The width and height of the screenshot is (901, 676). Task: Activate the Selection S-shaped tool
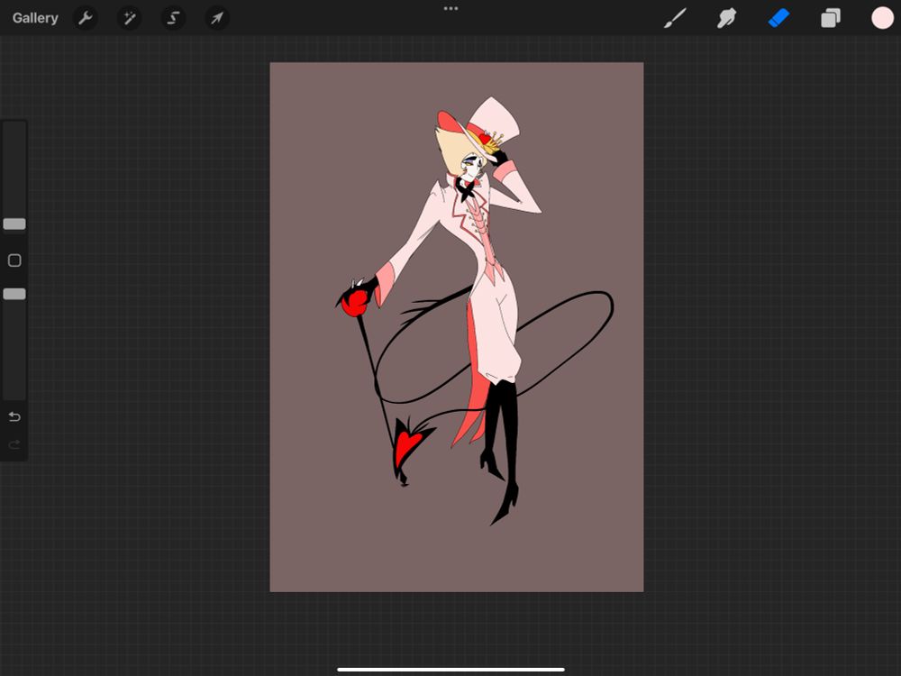coord(173,18)
